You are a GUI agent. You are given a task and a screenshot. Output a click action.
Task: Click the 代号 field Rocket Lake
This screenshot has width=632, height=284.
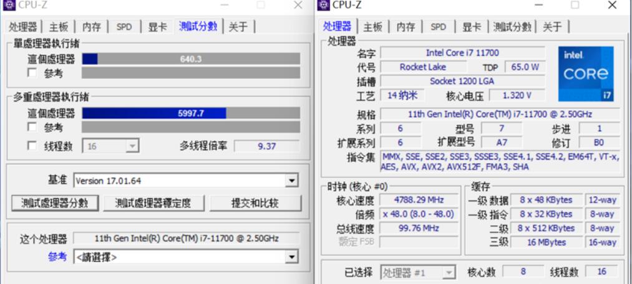coord(423,67)
